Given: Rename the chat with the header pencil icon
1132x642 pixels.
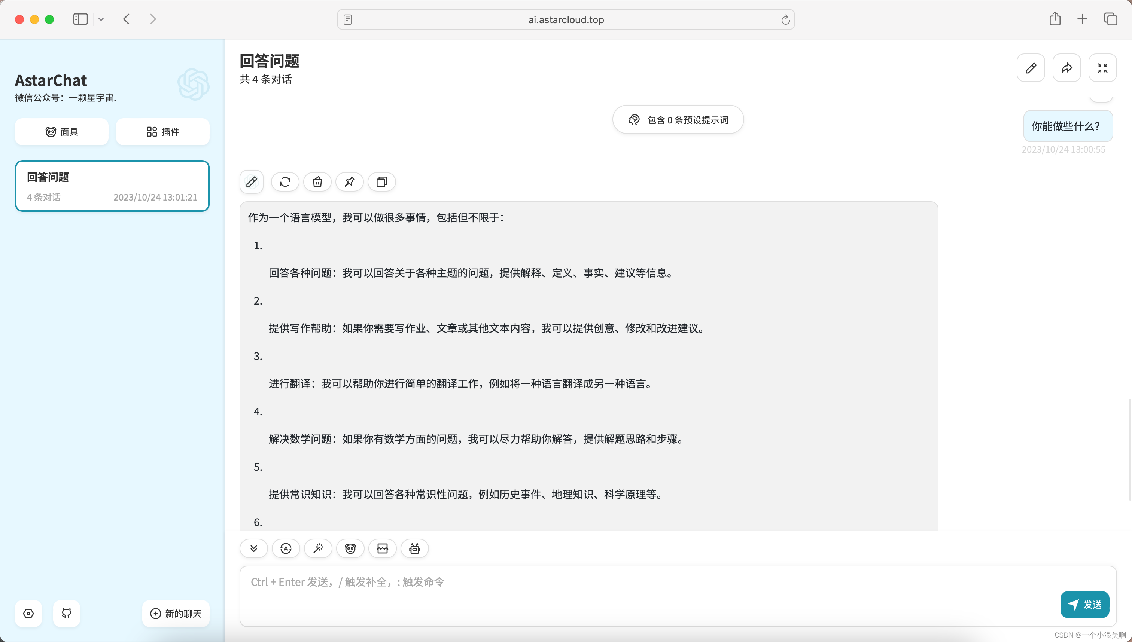Looking at the screenshot, I should [x=1031, y=68].
